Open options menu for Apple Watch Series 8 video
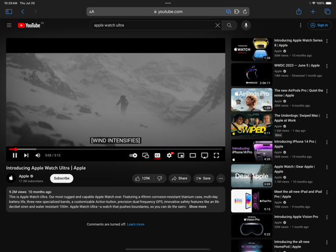 327,41
